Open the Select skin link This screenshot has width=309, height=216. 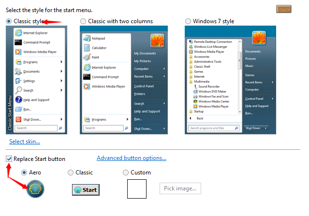pos(25,142)
